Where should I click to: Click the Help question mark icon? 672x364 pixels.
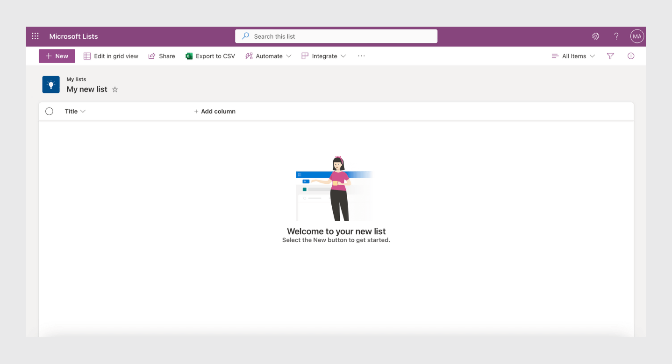pos(616,36)
